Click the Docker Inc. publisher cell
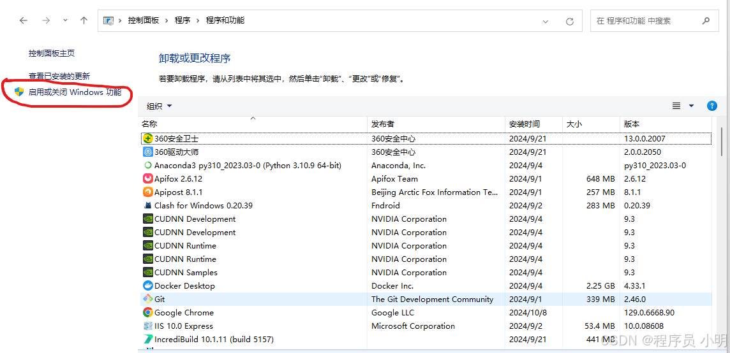Viewport: 730px width, 353px height. tap(392, 285)
